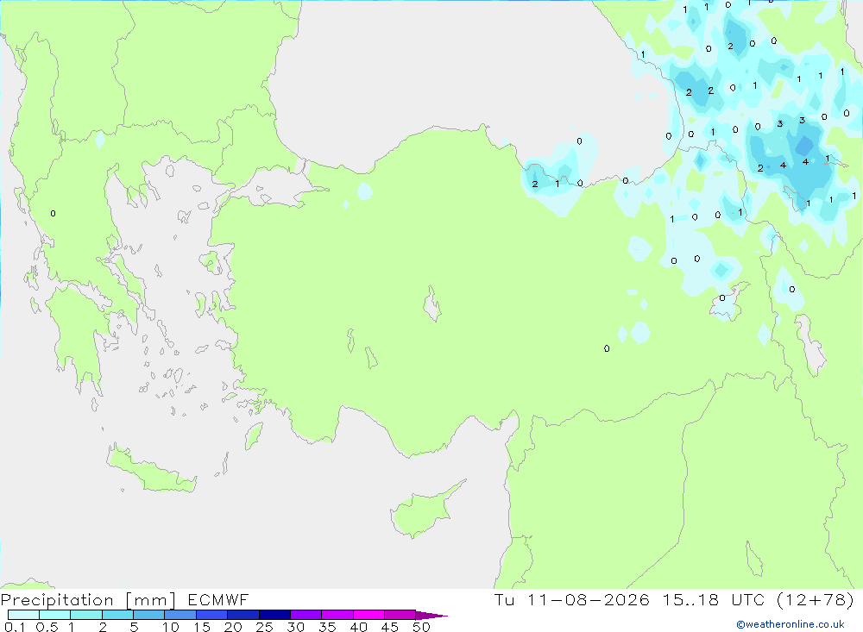
Task: Click the 20–25 mm dark blue swatch
Action: (x=243, y=615)
